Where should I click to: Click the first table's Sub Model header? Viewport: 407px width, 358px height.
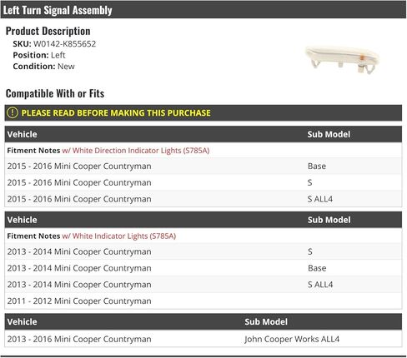[x=329, y=134]
